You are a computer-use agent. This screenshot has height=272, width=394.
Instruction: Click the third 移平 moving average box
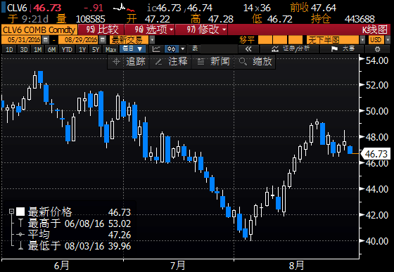(295, 40)
